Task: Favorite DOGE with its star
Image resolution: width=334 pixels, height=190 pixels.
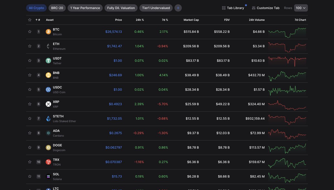Action: 30,148
